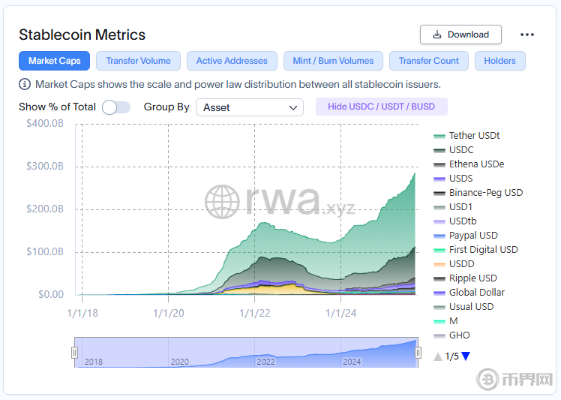Click the 2022 region in timeline navigator
This screenshot has height=400, width=561.
[266, 361]
